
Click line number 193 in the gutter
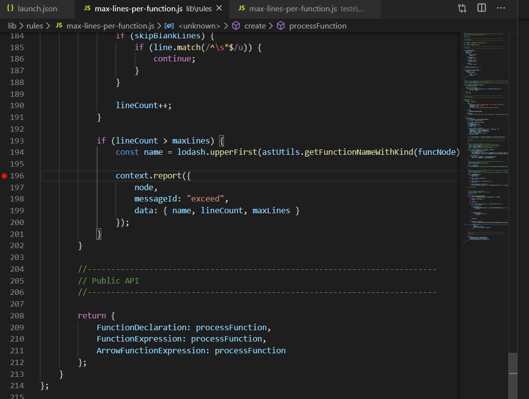[17, 141]
